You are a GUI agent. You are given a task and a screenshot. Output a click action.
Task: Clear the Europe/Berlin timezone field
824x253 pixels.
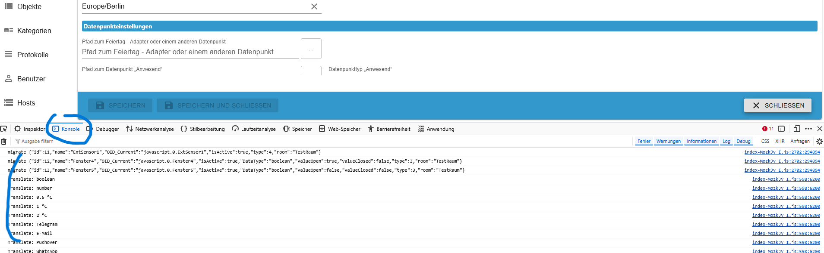click(314, 6)
